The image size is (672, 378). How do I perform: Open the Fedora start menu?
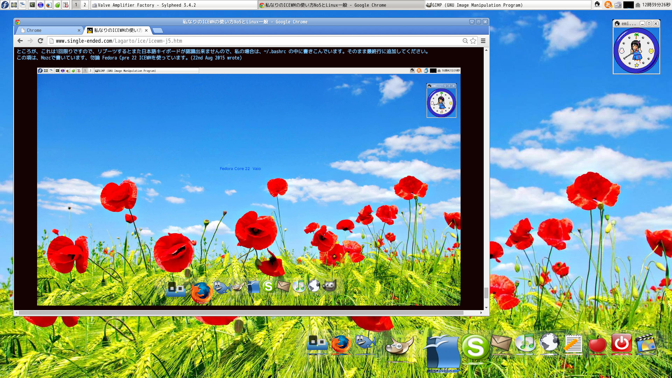tap(5, 5)
